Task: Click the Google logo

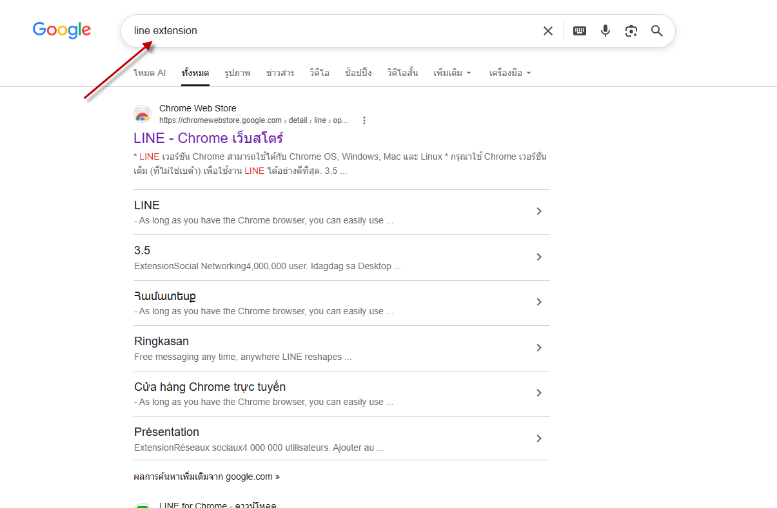Action: tap(62, 30)
